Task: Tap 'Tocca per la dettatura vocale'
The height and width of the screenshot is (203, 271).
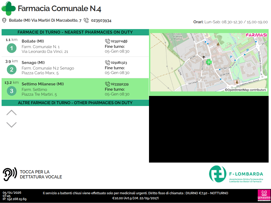Action: tap(41, 174)
